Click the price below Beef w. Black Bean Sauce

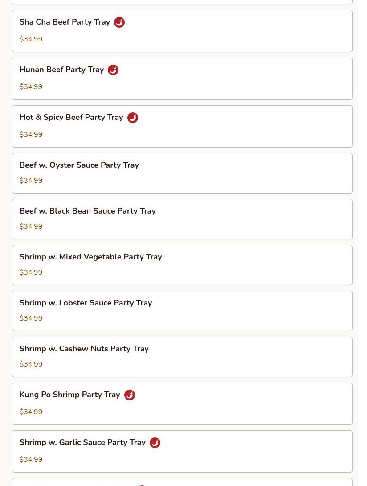(31, 227)
